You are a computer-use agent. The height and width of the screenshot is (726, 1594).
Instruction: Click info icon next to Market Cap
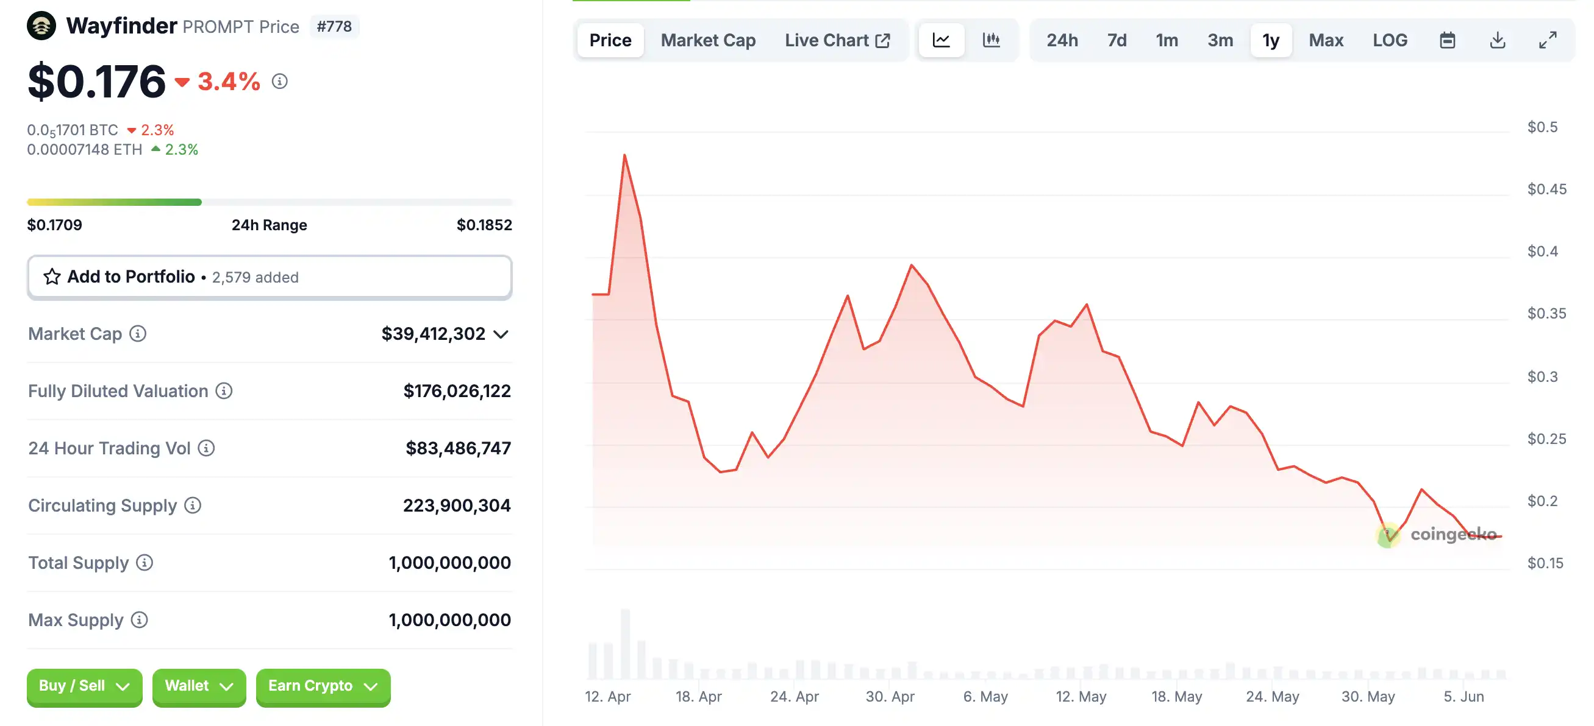(x=138, y=334)
